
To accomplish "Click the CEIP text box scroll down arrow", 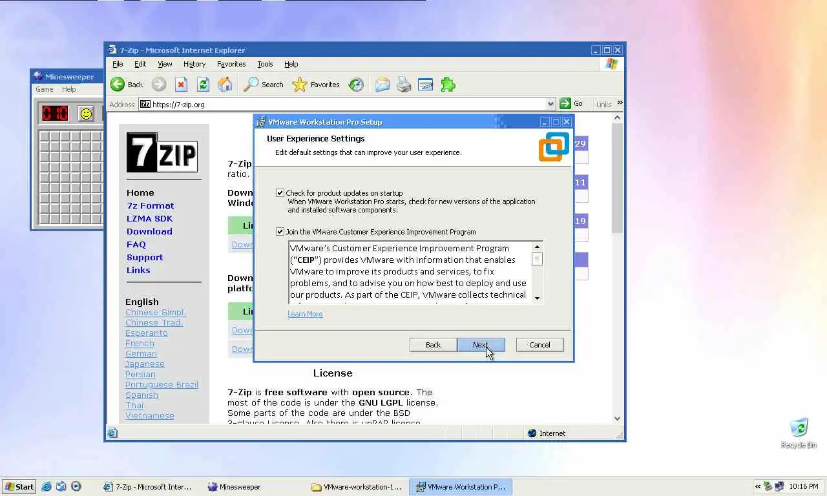I will (x=537, y=297).
